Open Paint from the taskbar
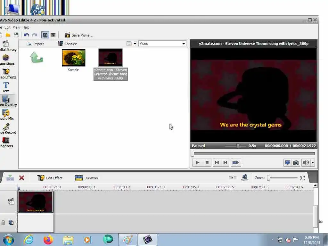328x246 pixels. (x=127, y=240)
